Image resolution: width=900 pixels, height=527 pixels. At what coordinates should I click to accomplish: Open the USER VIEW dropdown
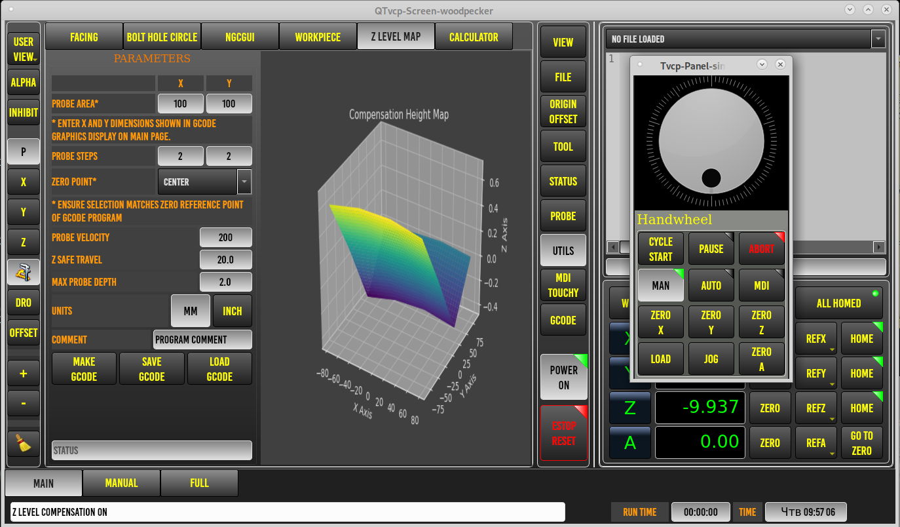point(24,49)
